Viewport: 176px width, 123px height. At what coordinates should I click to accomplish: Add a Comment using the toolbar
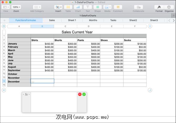click(118, 7)
